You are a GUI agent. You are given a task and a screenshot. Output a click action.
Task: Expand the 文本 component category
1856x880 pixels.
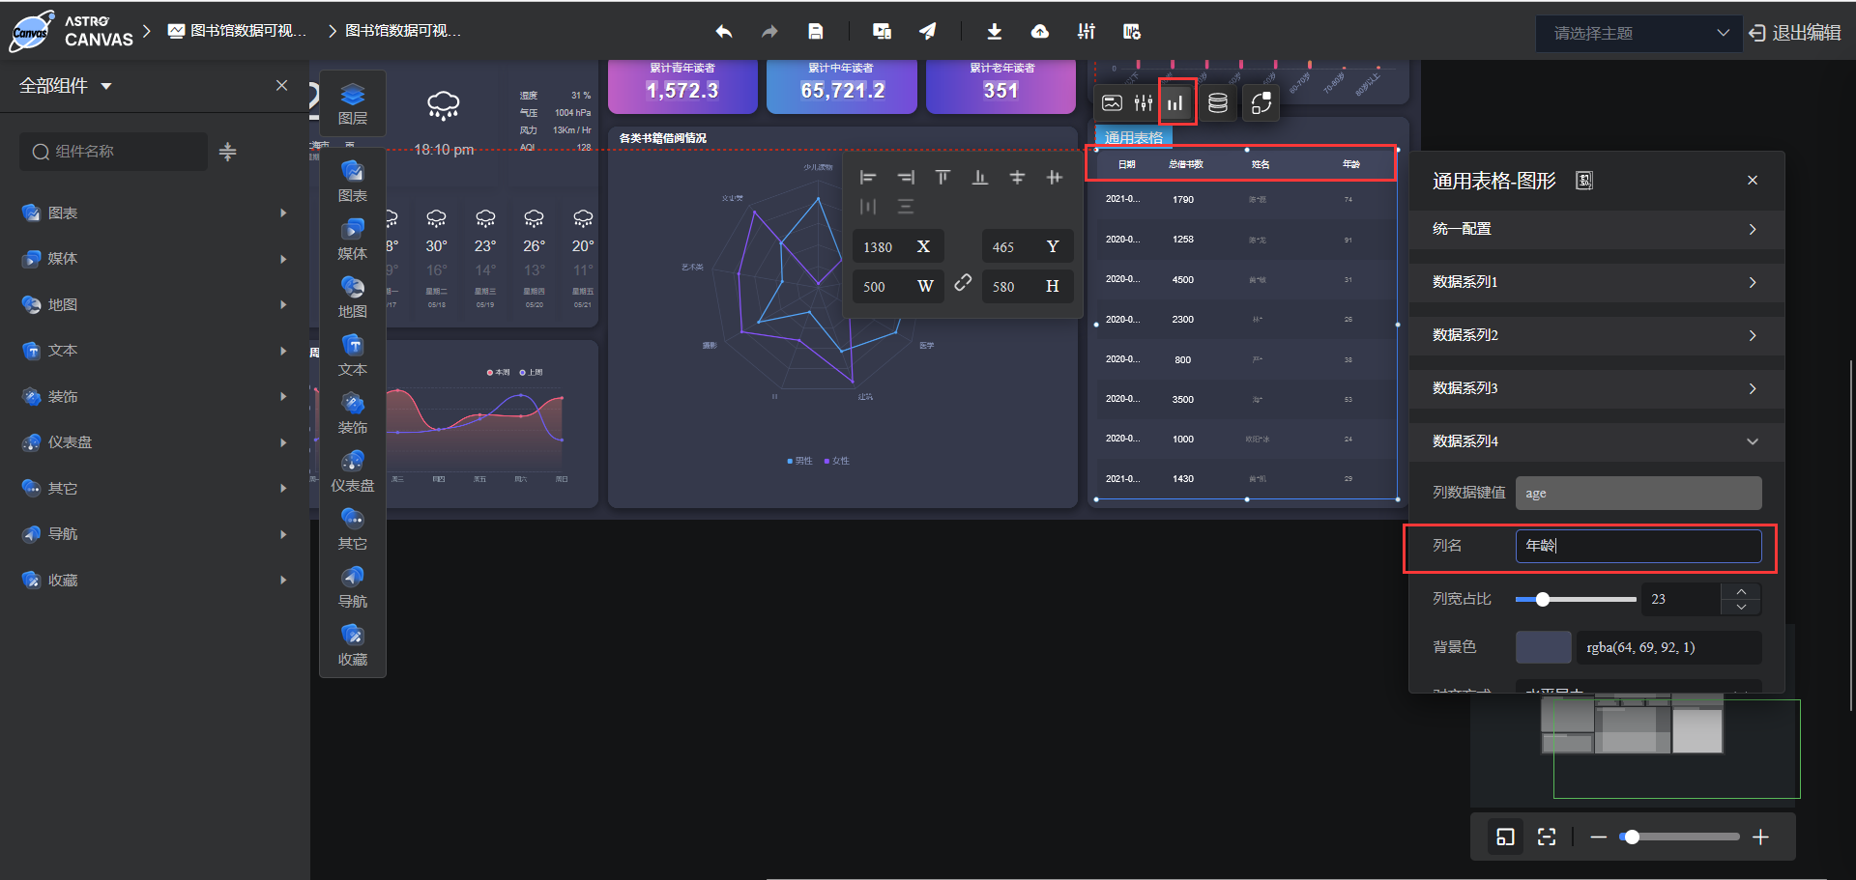point(155,351)
